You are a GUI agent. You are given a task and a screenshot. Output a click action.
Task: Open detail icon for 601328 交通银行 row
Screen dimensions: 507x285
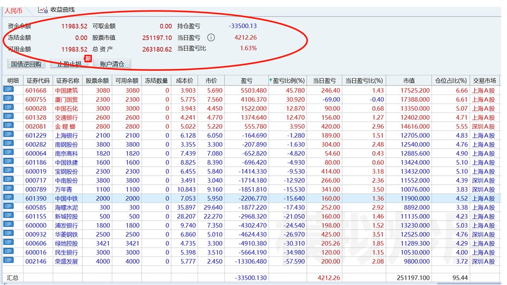8,117
